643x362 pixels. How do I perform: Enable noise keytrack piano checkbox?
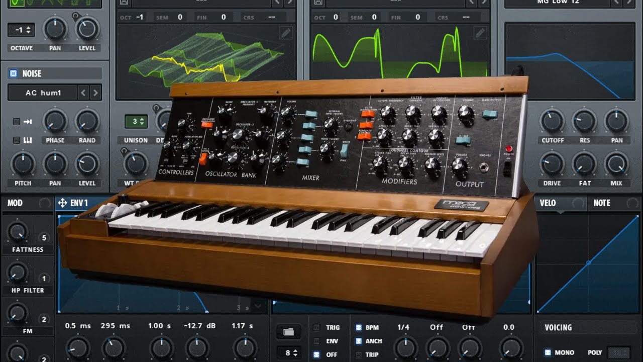pos(17,140)
